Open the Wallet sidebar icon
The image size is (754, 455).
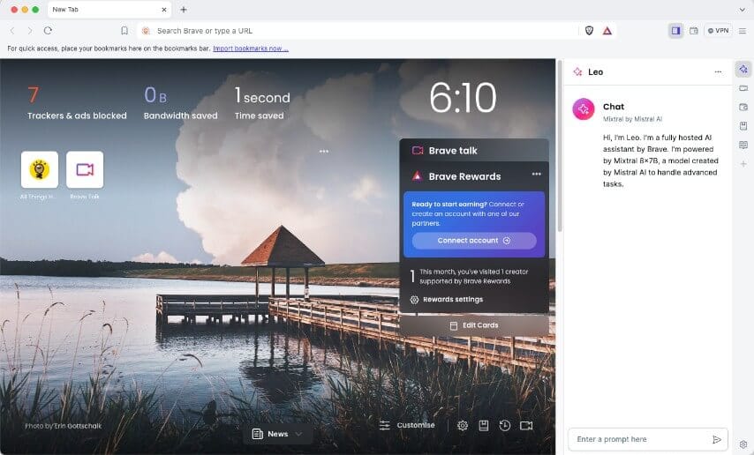[743, 108]
